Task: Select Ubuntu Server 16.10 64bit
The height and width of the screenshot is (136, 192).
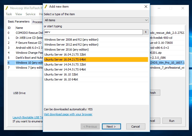Action: pyautogui.click(x=96, y=79)
